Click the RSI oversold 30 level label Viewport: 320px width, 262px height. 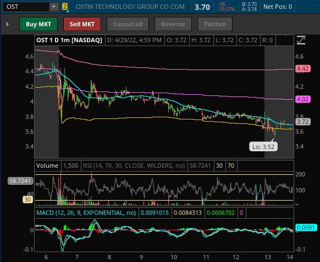[x=28, y=200]
